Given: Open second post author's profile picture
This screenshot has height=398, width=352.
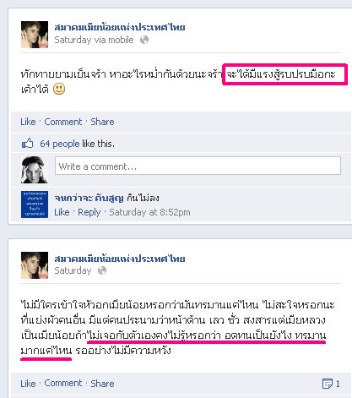Looking at the screenshot, I should [35, 265].
